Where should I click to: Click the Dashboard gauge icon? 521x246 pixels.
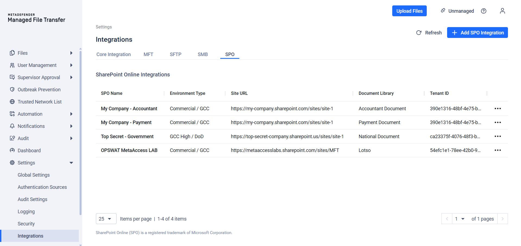coord(12,150)
